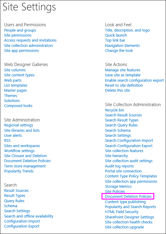Viewport: 166px width, 234px height.
Task: Open Content Type Policy Templates
Action: coord(131,176)
